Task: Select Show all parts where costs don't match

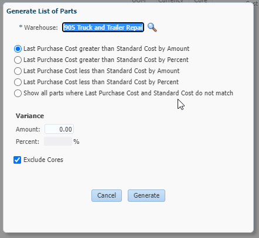Action: tap(18, 93)
